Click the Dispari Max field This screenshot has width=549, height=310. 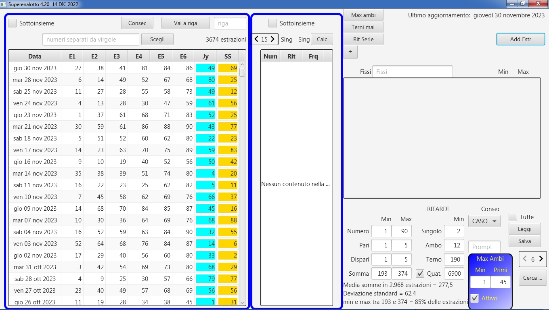coord(402,260)
